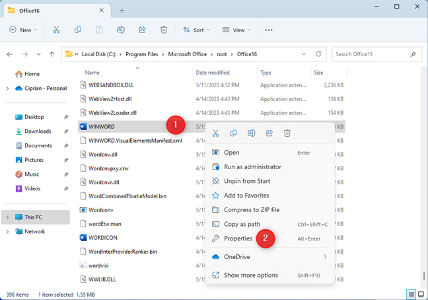Expand the Network tree node
The width and height of the screenshot is (428, 300).
(x=7, y=231)
